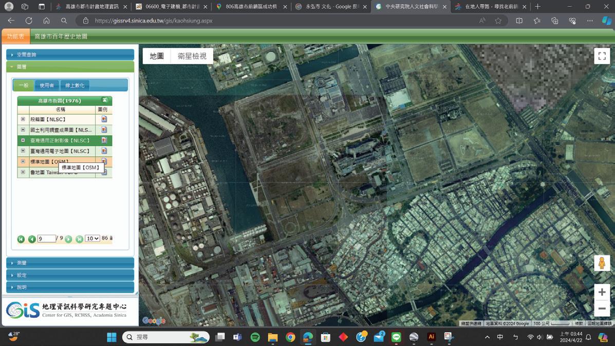The image size is (615, 346).
Task: Open the rows-per-page dropdown showing 10
Action: click(x=92, y=239)
